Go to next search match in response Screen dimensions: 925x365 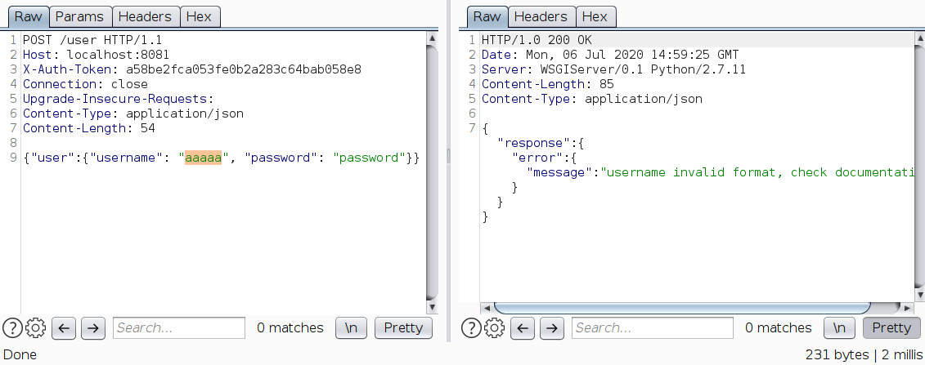(552, 328)
